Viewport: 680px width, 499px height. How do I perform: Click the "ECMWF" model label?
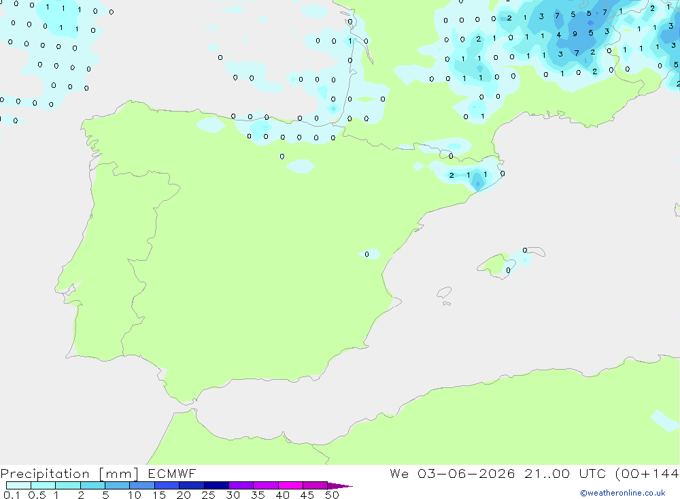[172, 473]
